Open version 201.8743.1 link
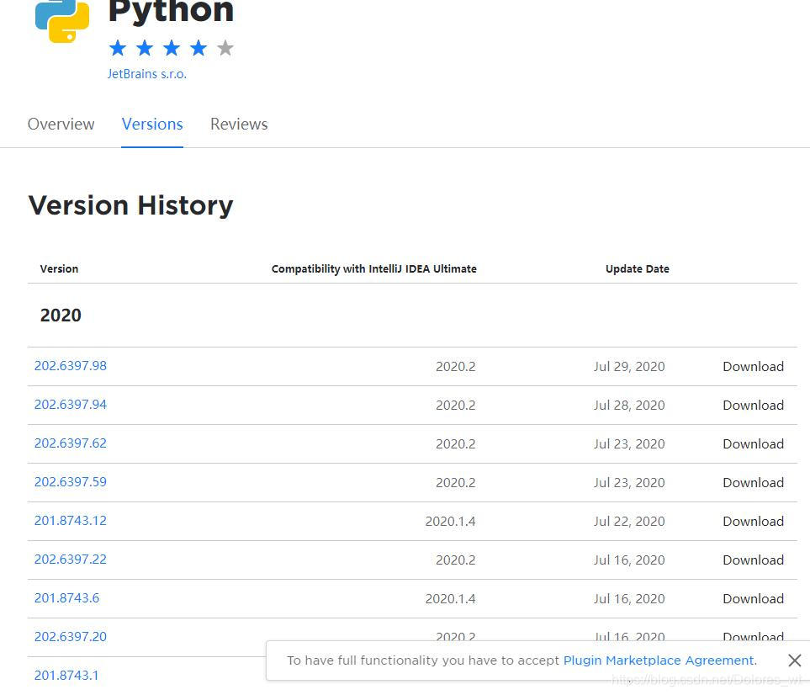Image resolution: width=810 pixels, height=695 pixels. 66,676
